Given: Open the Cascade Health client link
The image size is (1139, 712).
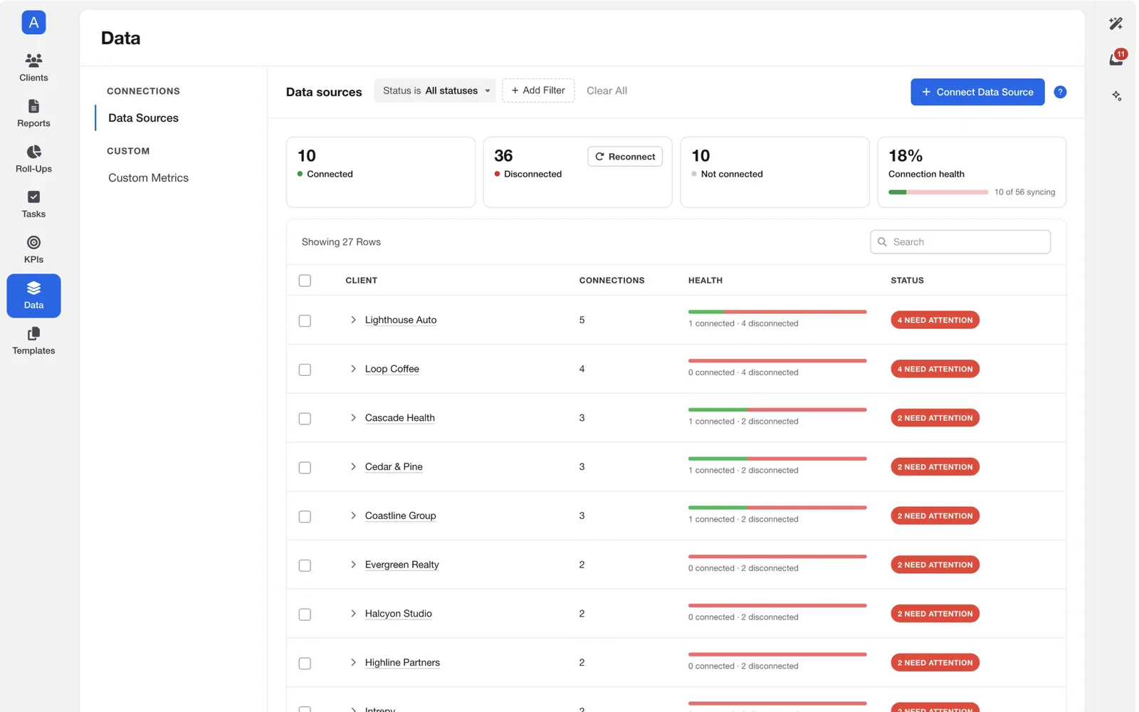Looking at the screenshot, I should click(x=400, y=418).
